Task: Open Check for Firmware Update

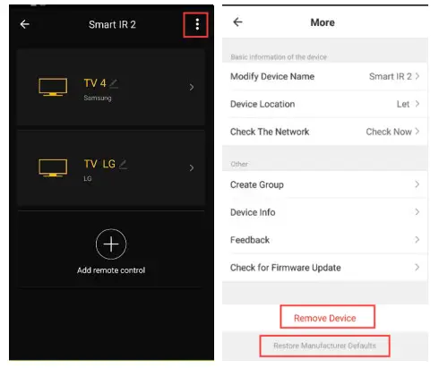Action: tap(325, 268)
